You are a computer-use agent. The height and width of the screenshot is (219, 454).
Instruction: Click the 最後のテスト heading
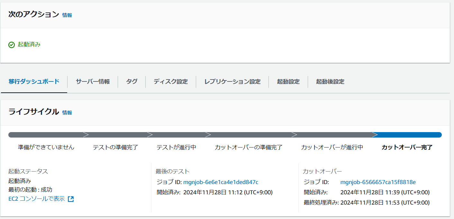[173, 171]
